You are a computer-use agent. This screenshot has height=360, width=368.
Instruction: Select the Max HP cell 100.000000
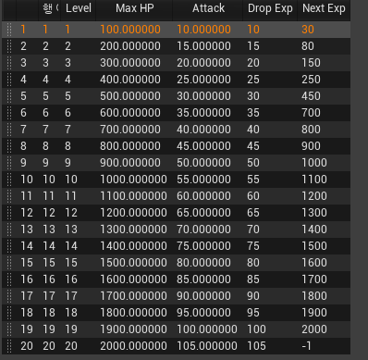click(130, 30)
